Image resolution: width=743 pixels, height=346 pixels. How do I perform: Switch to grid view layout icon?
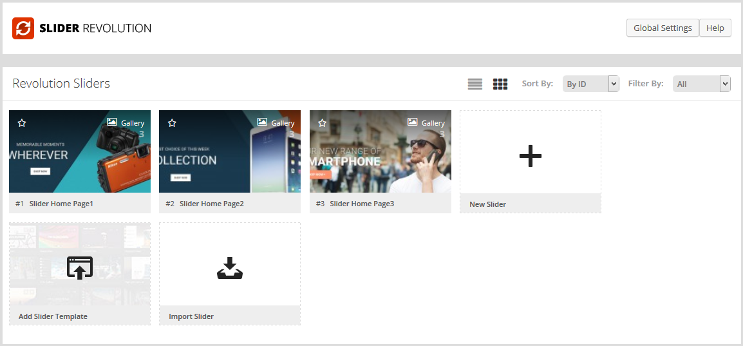(500, 84)
